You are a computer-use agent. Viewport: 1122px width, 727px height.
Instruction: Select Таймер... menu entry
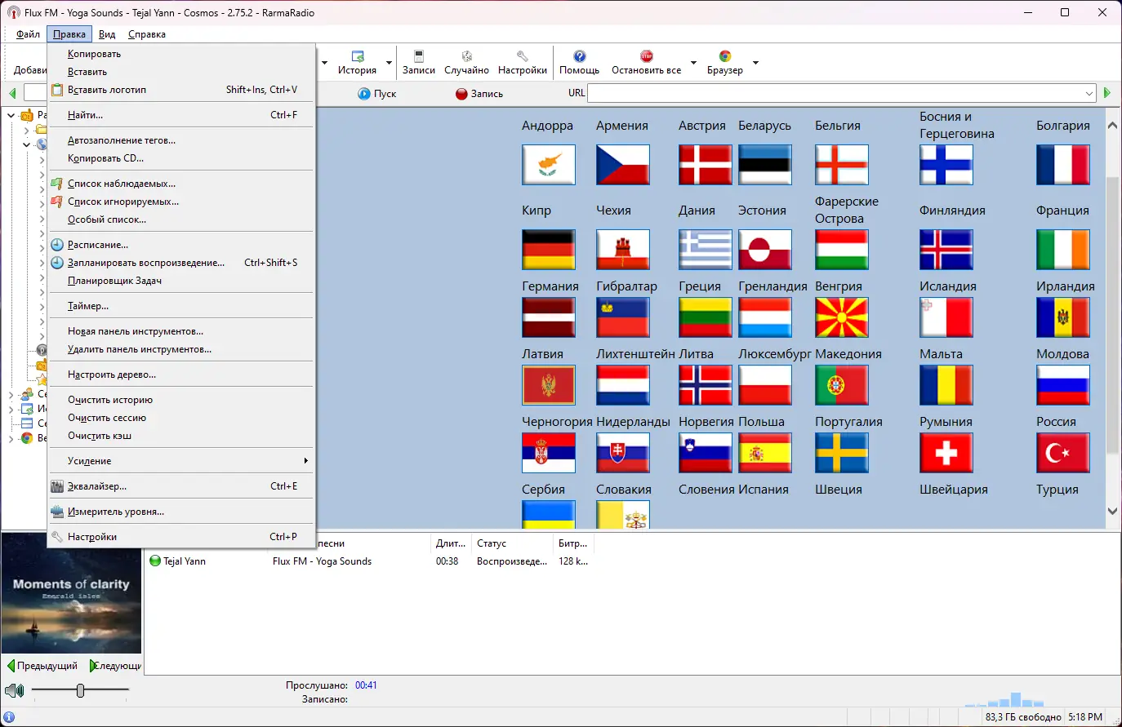tap(181, 306)
